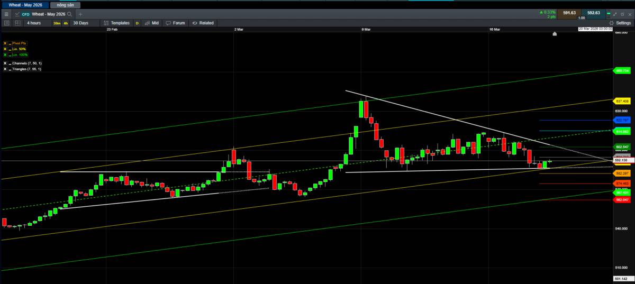Image resolution: width=635 pixels, height=284 pixels.
Task: Add a new chart with the plus icon
Action: 80,14
